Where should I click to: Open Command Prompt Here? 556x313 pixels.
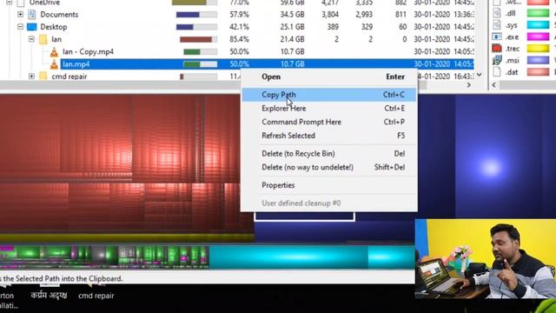[329, 122]
